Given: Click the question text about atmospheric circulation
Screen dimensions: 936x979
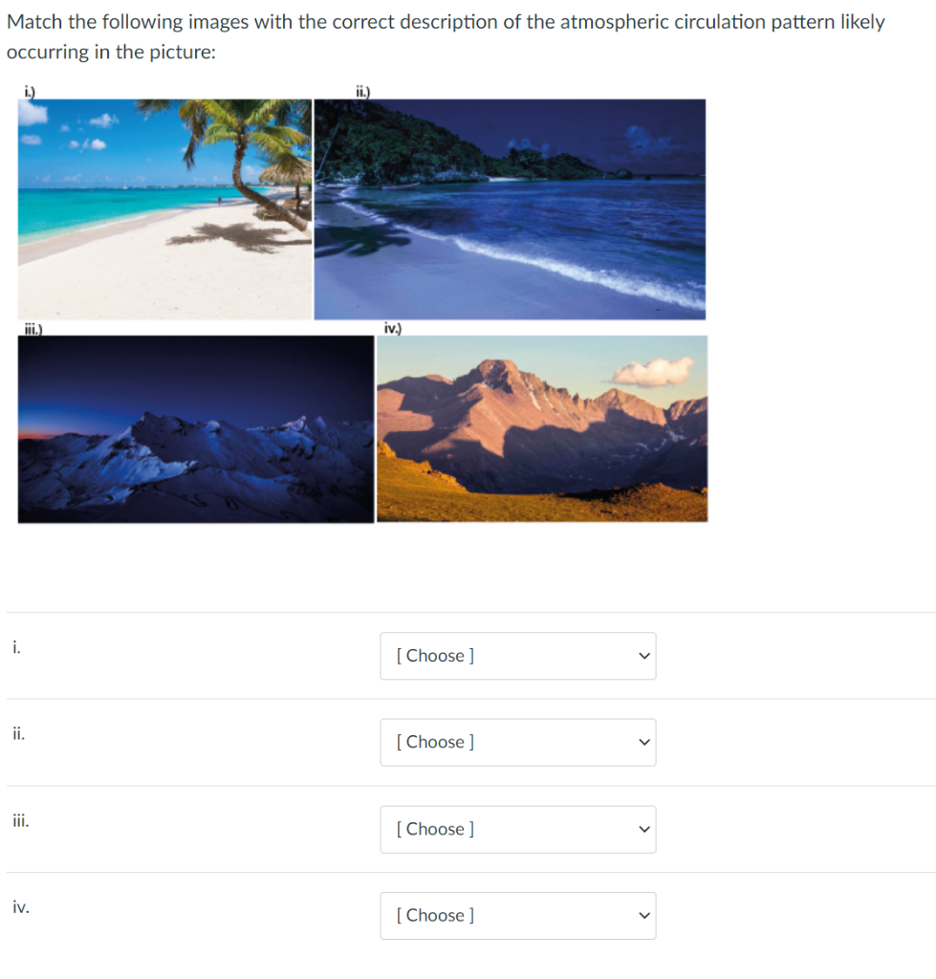Looking at the screenshot, I should (446, 36).
